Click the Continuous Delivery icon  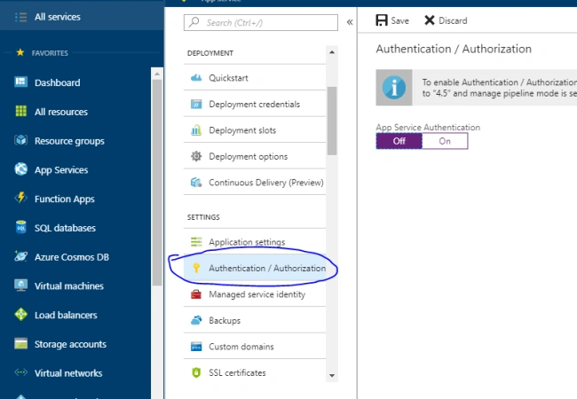pyautogui.click(x=196, y=183)
